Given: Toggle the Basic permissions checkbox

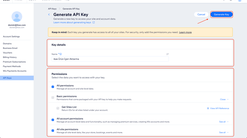Looking at the screenshot, I should 53,98.
